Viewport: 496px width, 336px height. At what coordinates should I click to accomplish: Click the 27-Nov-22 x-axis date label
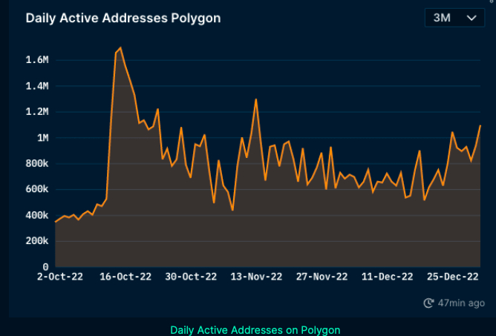click(322, 277)
